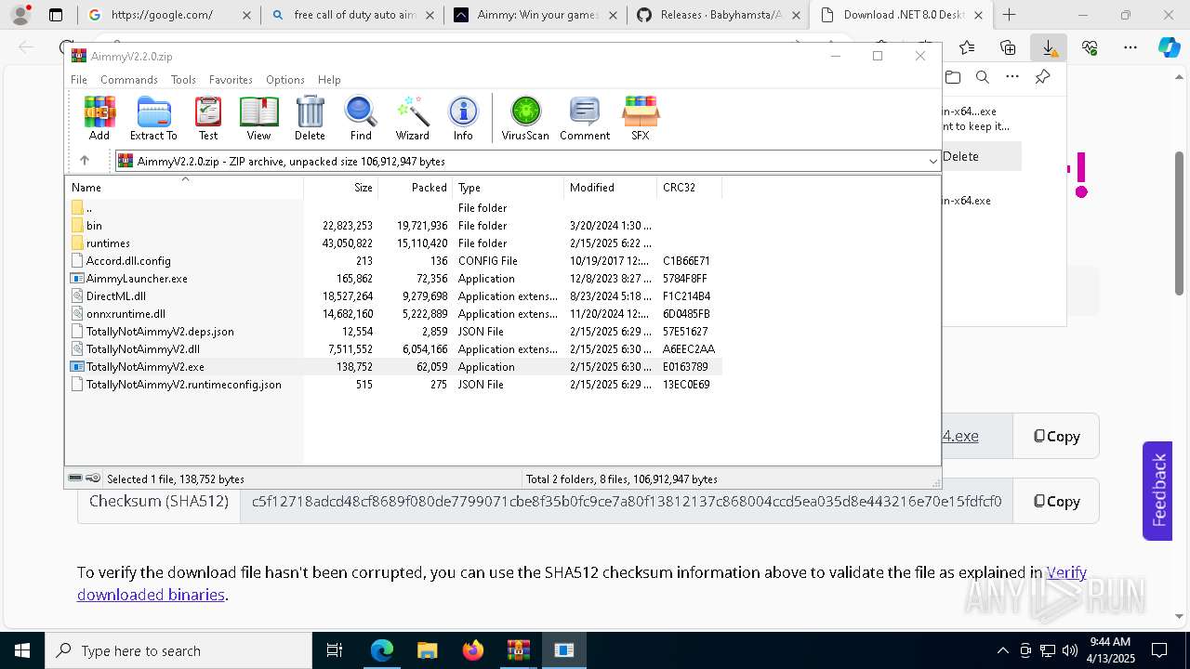This screenshot has height=669, width=1190.
Task: Open the Commands menu
Action: (x=129, y=80)
